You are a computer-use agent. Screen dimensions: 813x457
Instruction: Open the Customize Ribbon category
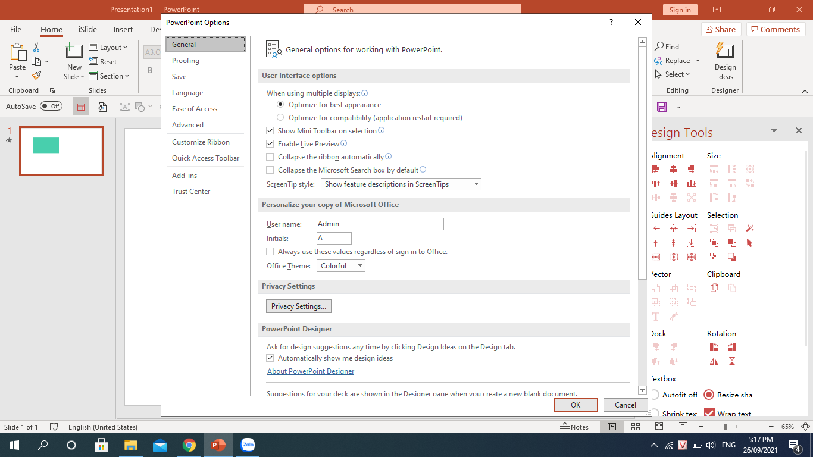(205, 142)
